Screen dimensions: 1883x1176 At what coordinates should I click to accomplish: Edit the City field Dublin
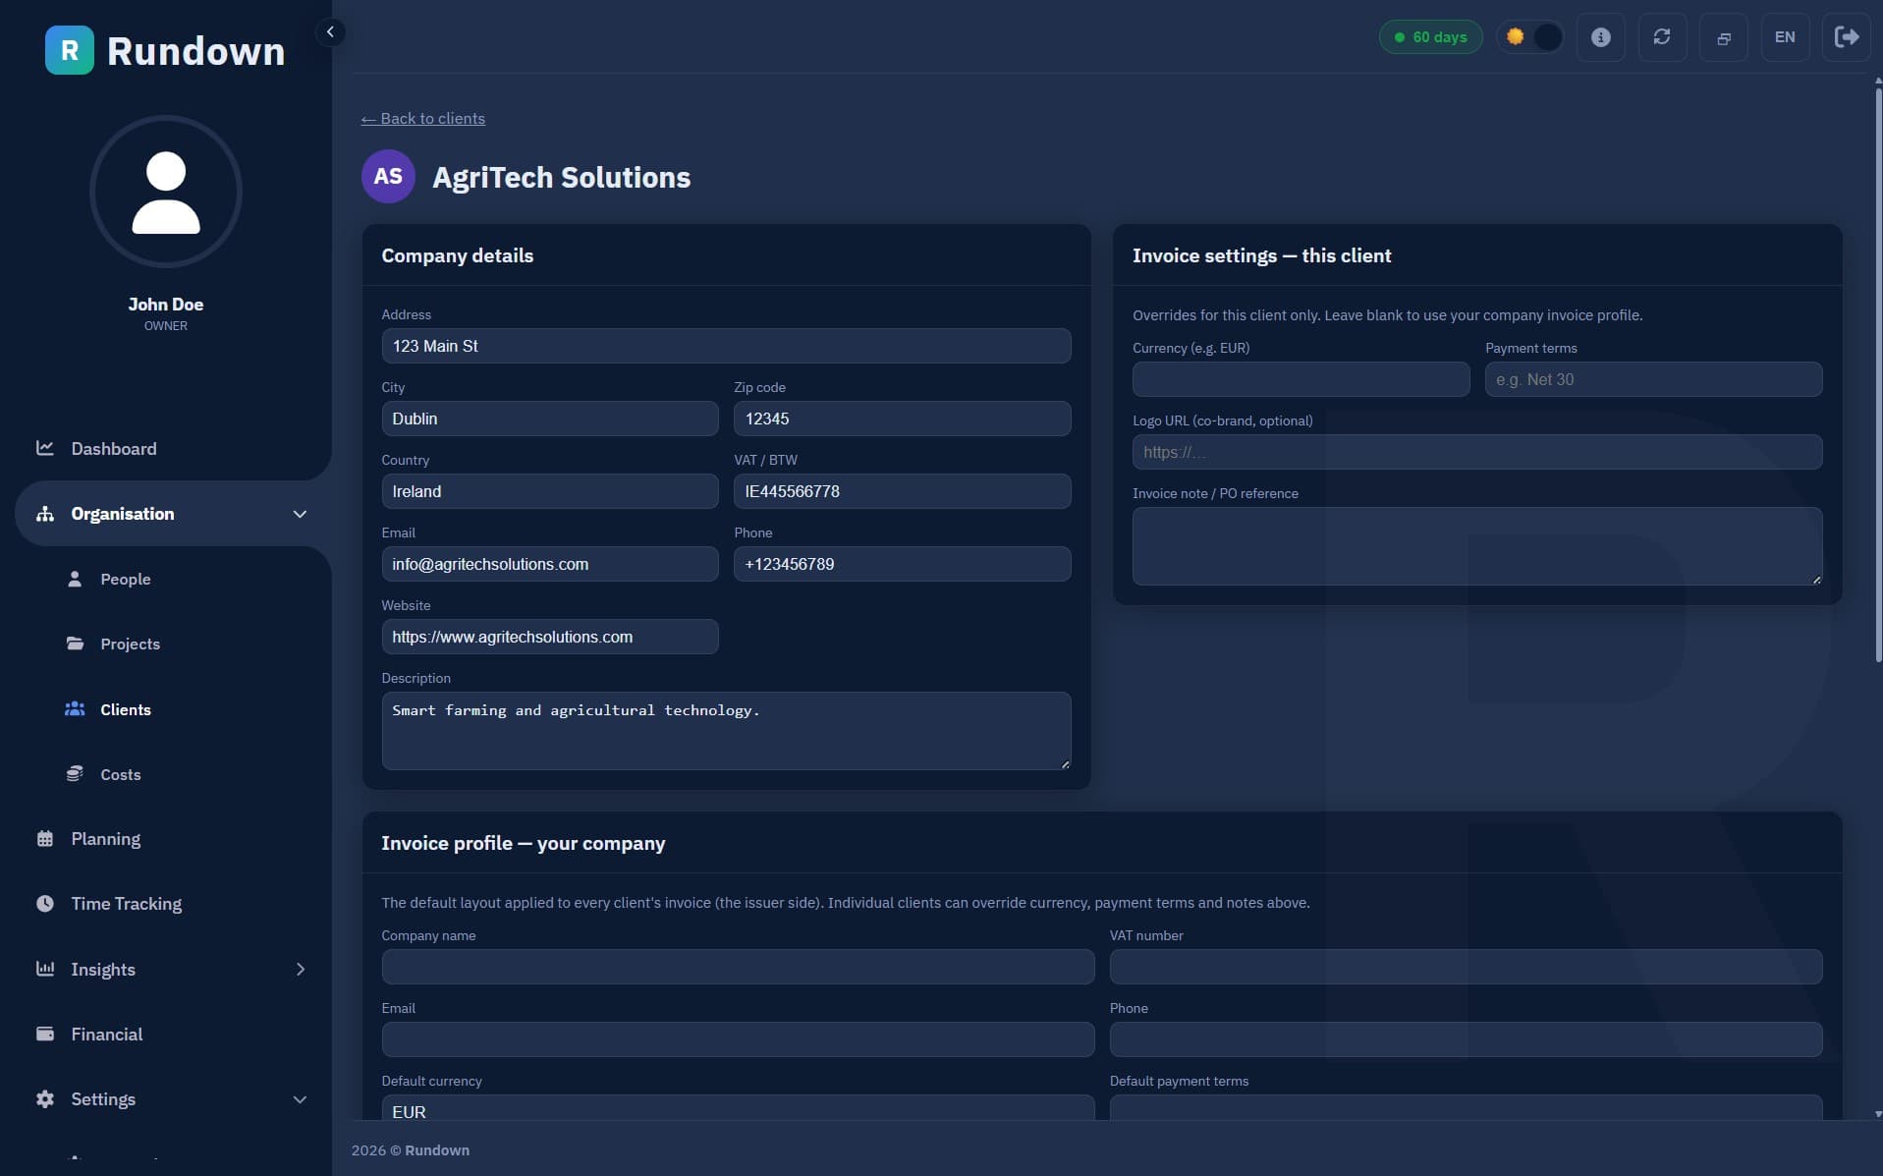coord(550,419)
